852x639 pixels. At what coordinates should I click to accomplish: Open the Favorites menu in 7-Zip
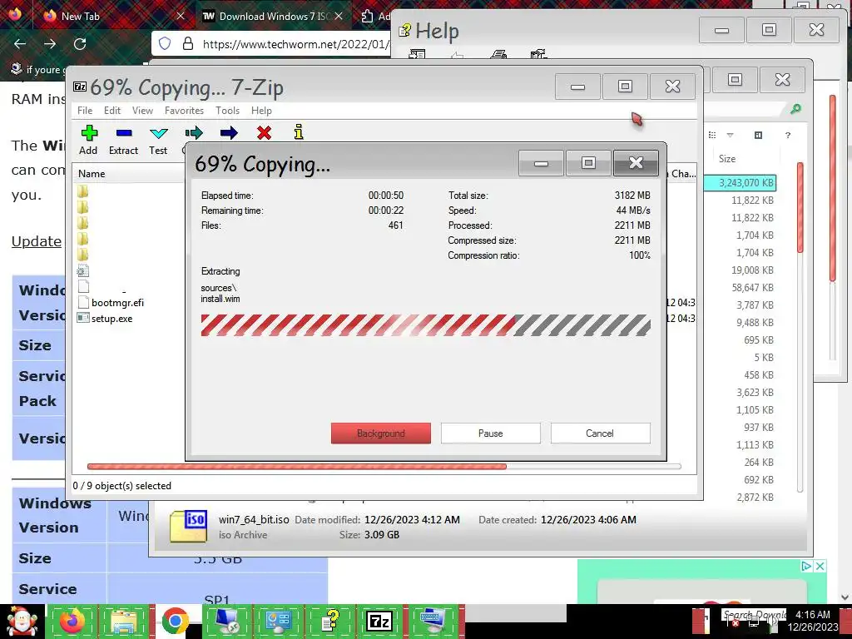click(184, 111)
